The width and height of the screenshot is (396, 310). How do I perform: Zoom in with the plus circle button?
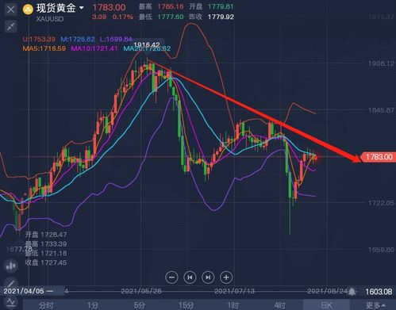(x=226, y=277)
